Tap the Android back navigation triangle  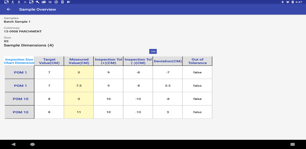[x=13, y=144]
